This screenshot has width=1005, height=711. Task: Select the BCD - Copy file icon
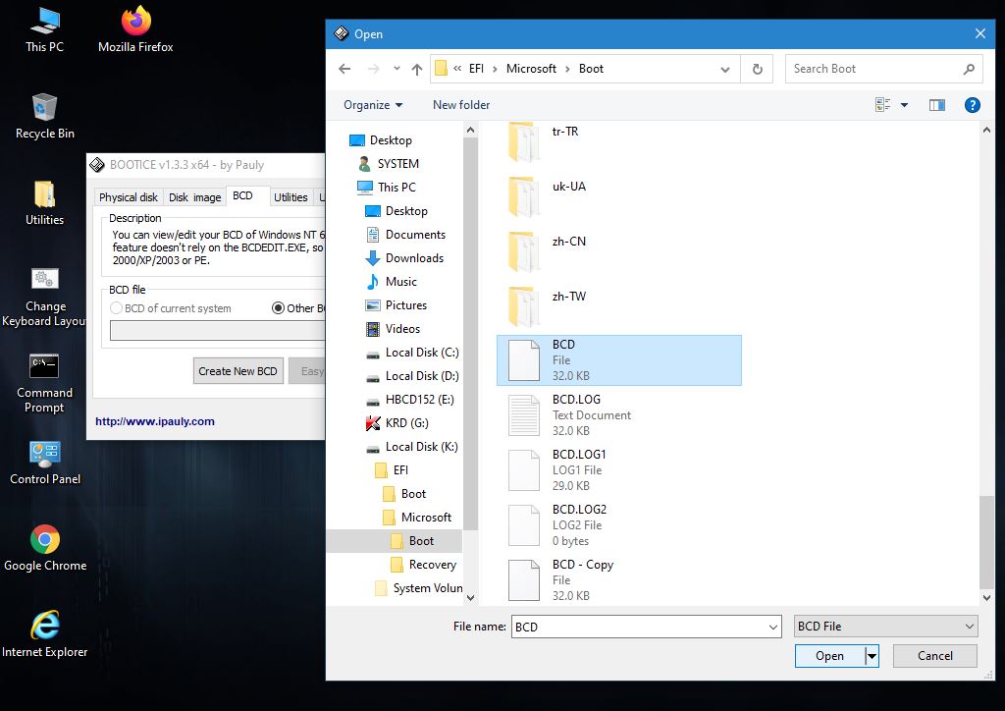coord(524,579)
